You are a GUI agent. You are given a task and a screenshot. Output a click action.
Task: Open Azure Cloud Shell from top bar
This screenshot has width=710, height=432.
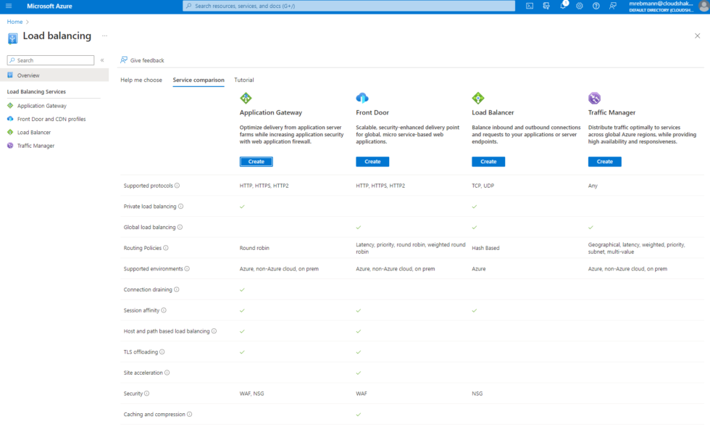click(530, 6)
